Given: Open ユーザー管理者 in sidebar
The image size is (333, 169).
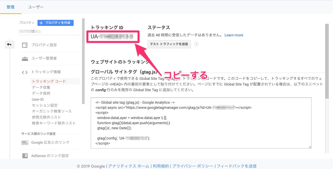Looking at the screenshot, I should pos(44,59).
